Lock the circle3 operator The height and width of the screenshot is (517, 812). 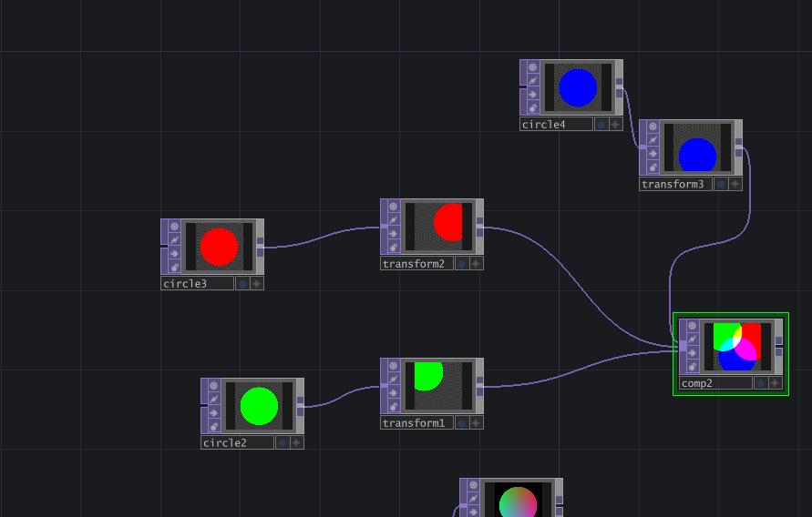[174, 268]
